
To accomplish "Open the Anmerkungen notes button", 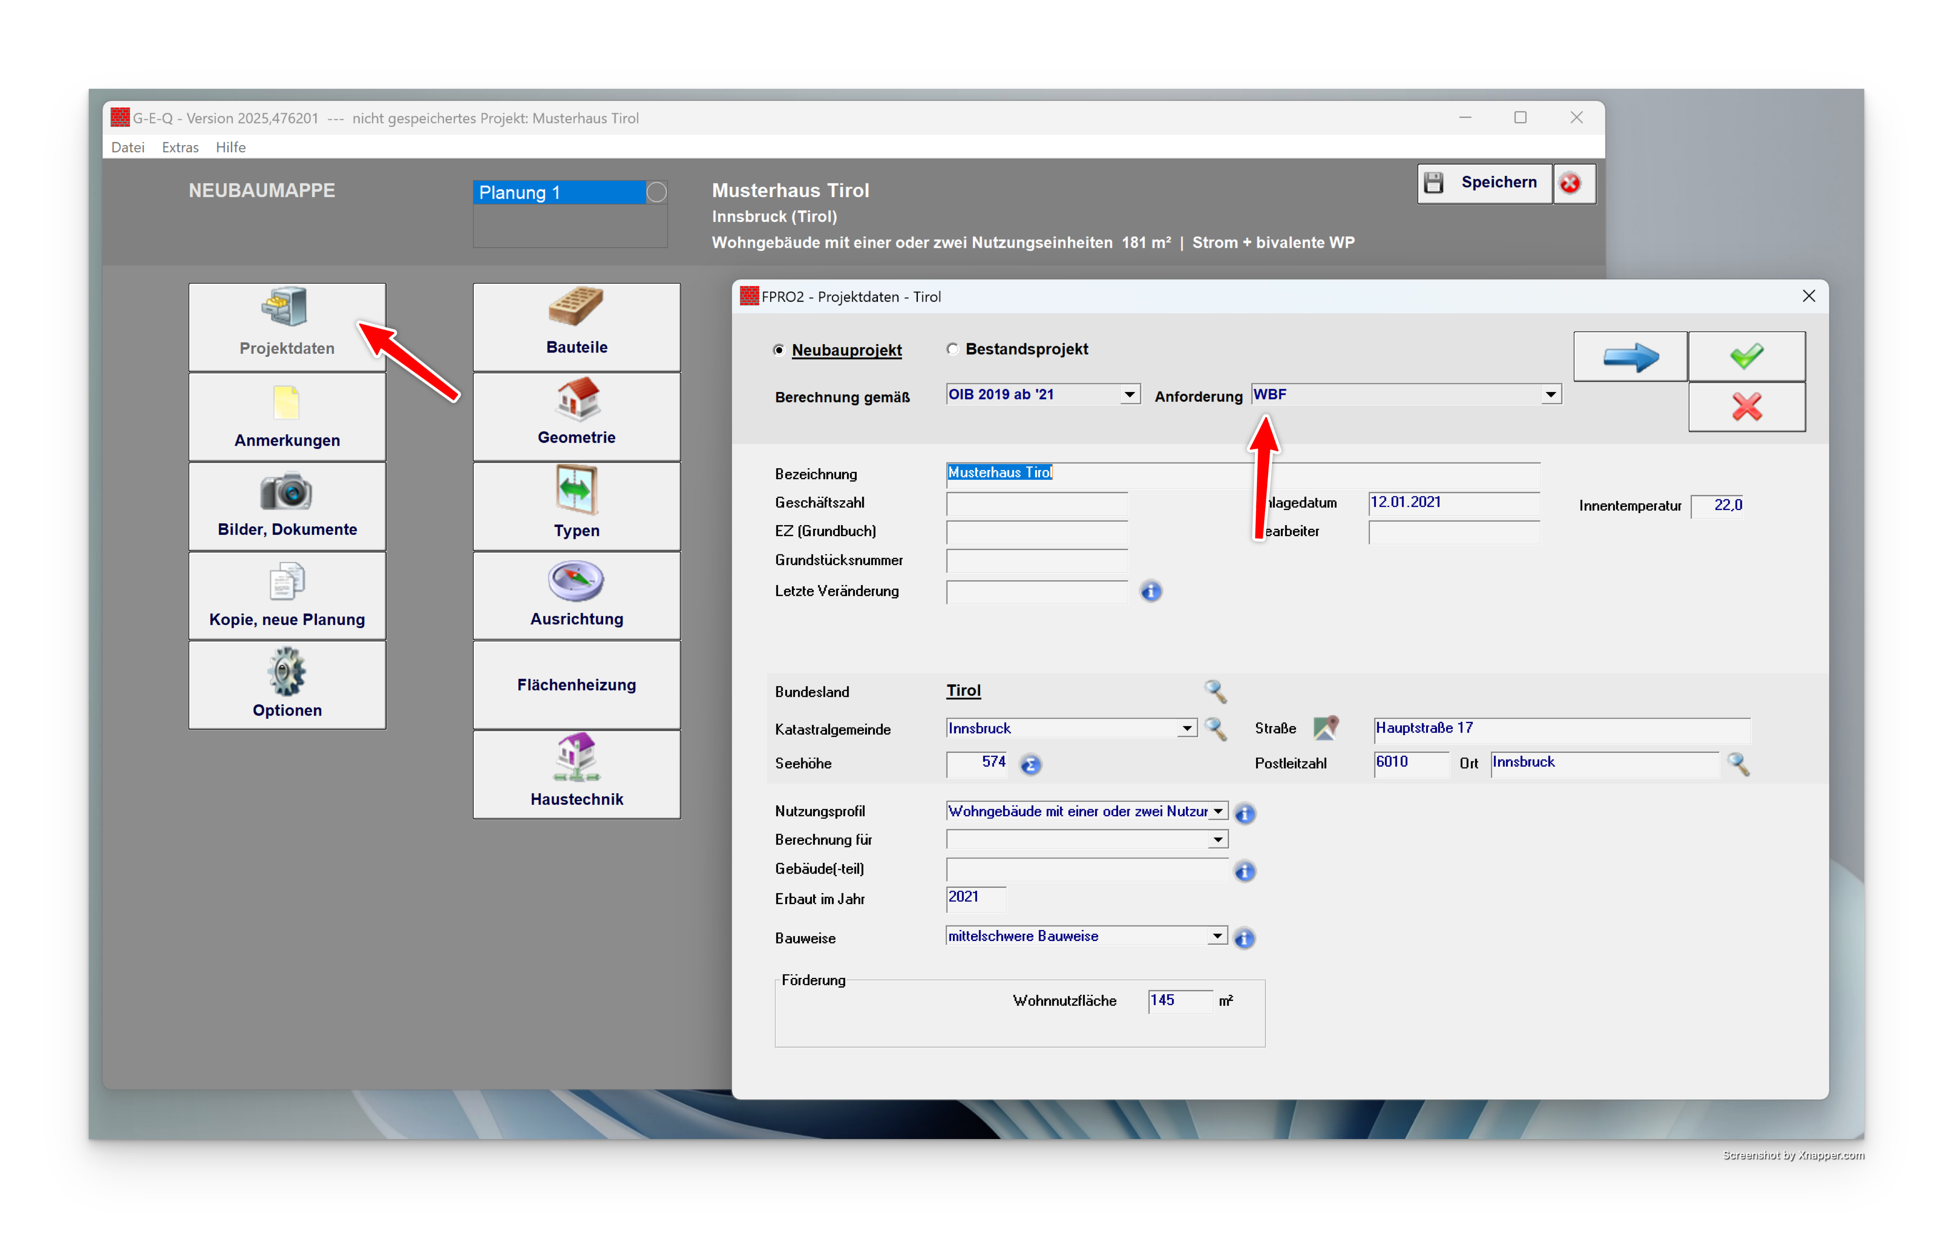I will [x=287, y=417].
